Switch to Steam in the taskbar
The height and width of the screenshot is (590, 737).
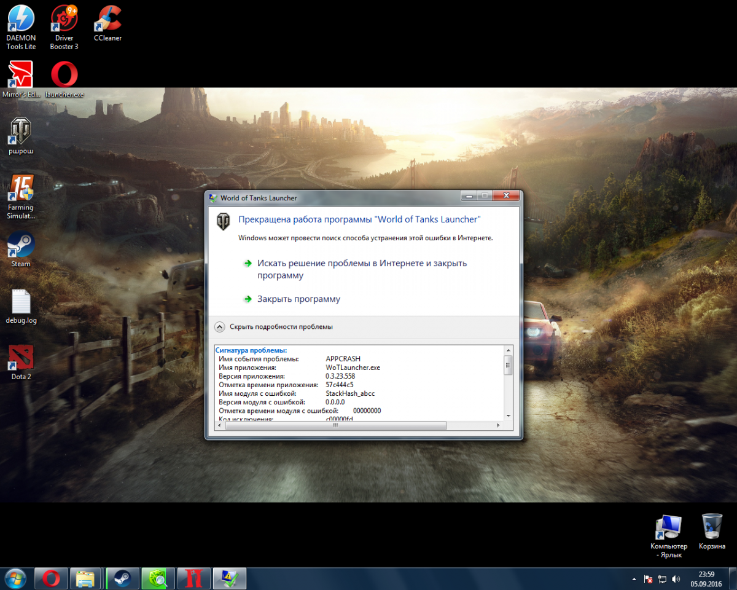[123, 578]
